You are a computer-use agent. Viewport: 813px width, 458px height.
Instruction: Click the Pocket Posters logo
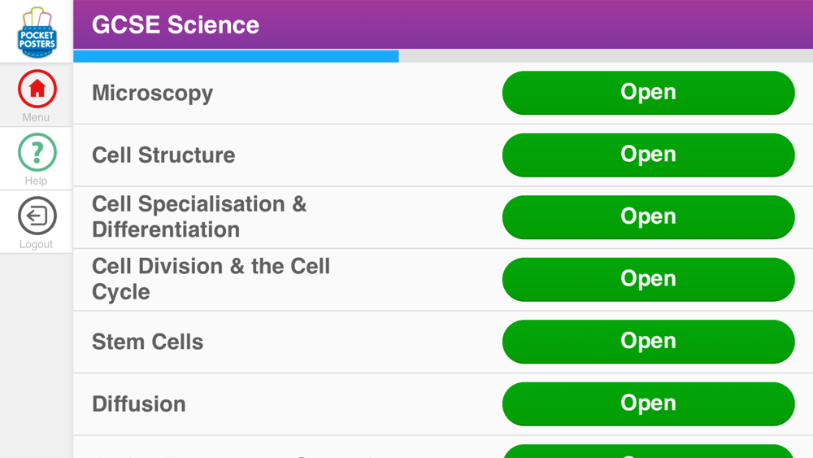tap(37, 33)
